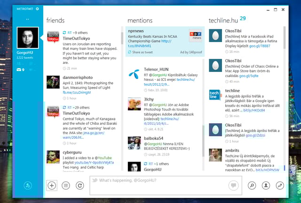
Task: Open the jma.go.jp/en/warn link
Action: [x=84, y=135]
